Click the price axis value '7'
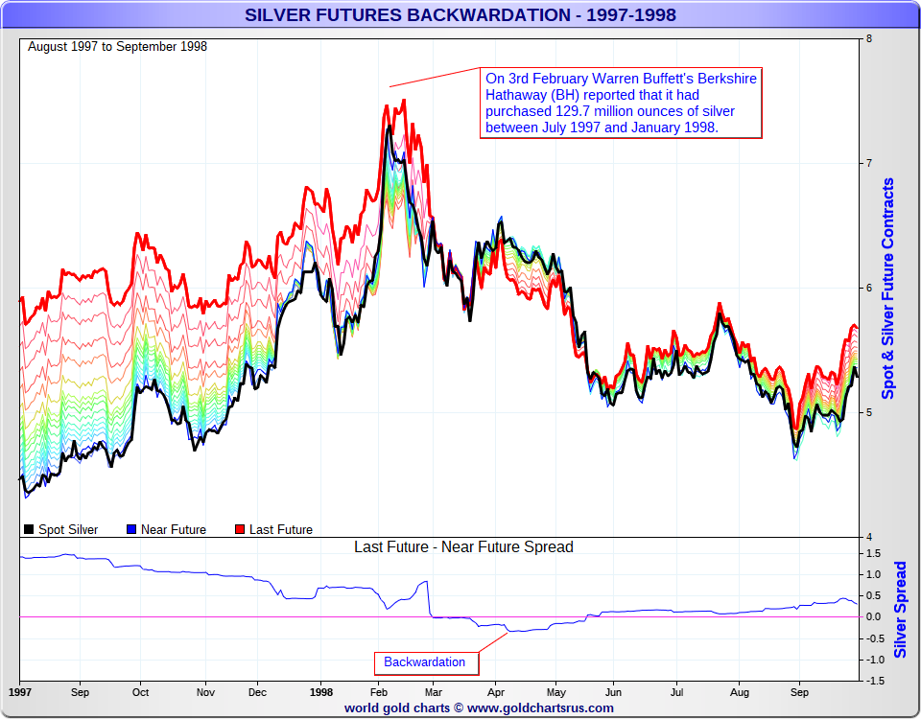The height and width of the screenshot is (719, 921). coord(869,163)
